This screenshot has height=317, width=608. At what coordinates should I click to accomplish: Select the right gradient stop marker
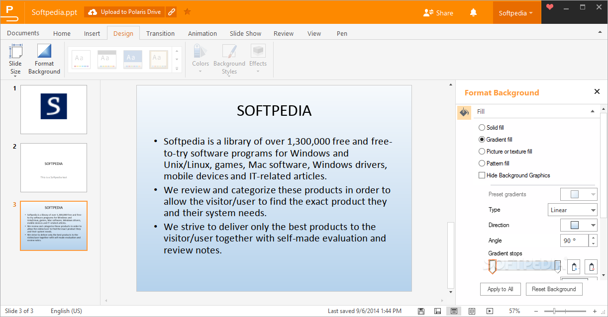pos(558,267)
